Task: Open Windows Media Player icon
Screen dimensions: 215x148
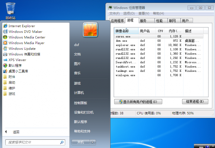Action: (5, 43)
